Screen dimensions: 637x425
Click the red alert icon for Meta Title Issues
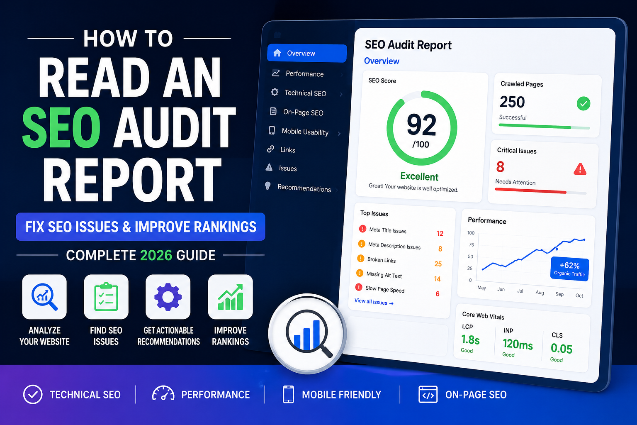362,229
